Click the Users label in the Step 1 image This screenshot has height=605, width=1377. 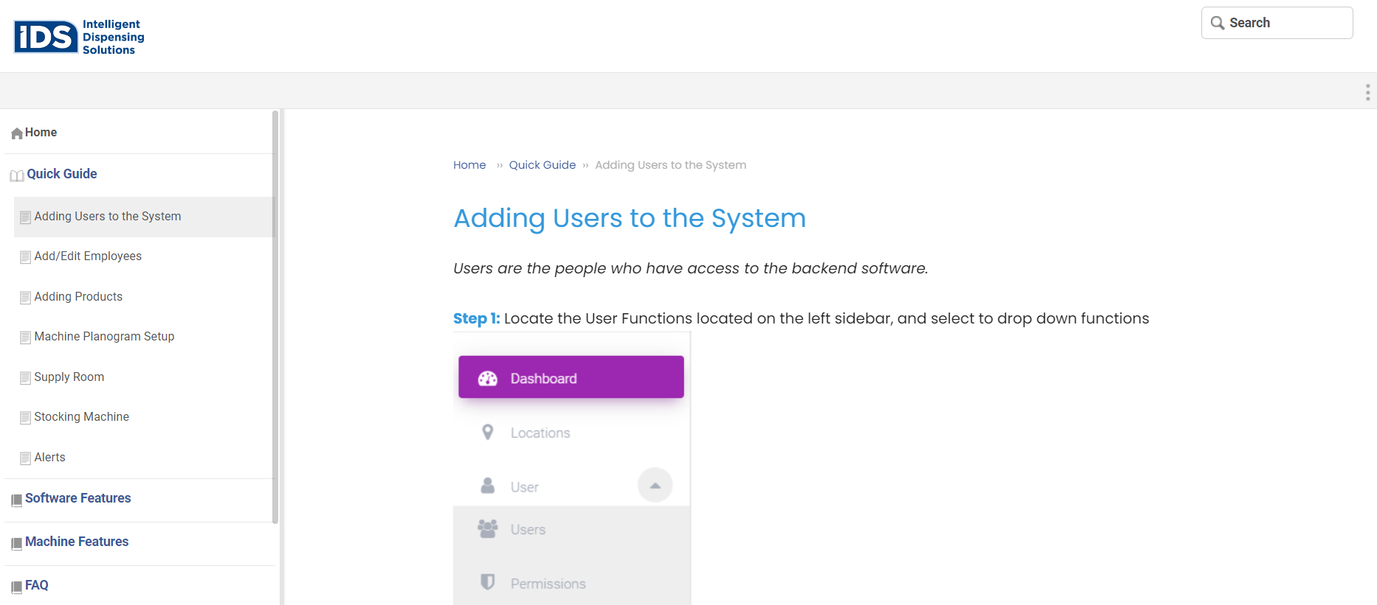pyautogui.click(x=528, y=530)
